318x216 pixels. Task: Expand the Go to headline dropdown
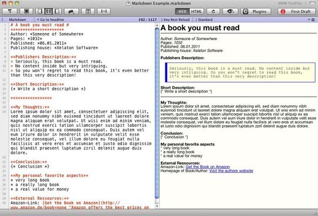pyautogui.click(x=50, y=19)
